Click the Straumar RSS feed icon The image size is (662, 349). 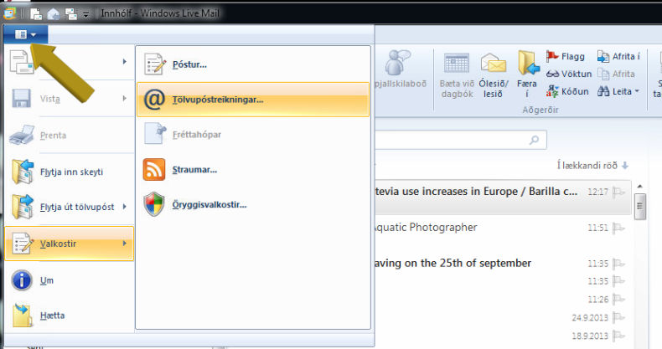point(154,170)
